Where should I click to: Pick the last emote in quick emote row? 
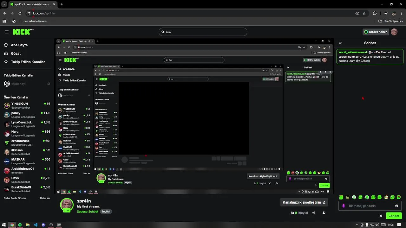tap(399, 197)
